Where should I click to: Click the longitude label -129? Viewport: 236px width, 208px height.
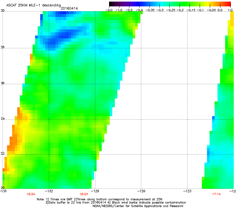[x=95, y=191]
